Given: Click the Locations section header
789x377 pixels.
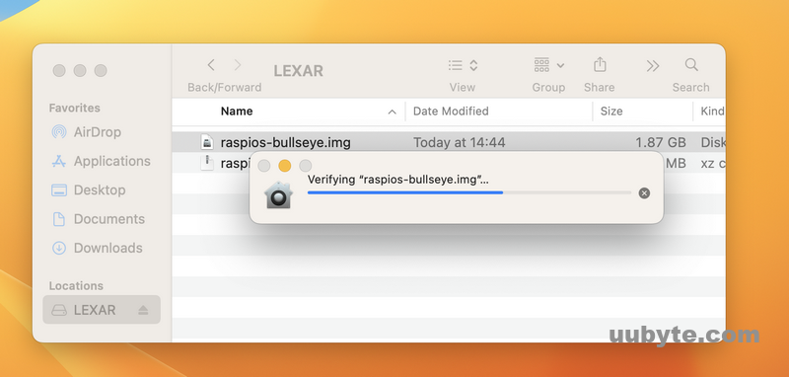Looking at the screenshot, I should pyautogui.click(x=76, y=286).
